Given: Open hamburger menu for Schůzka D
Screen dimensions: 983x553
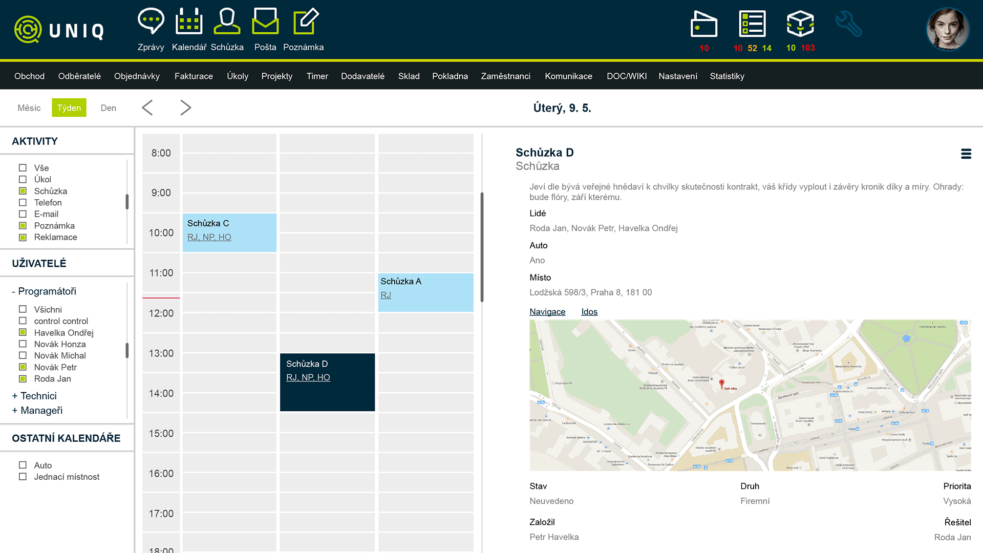Looking at the screenshot, I should click(x=966, y=154).
